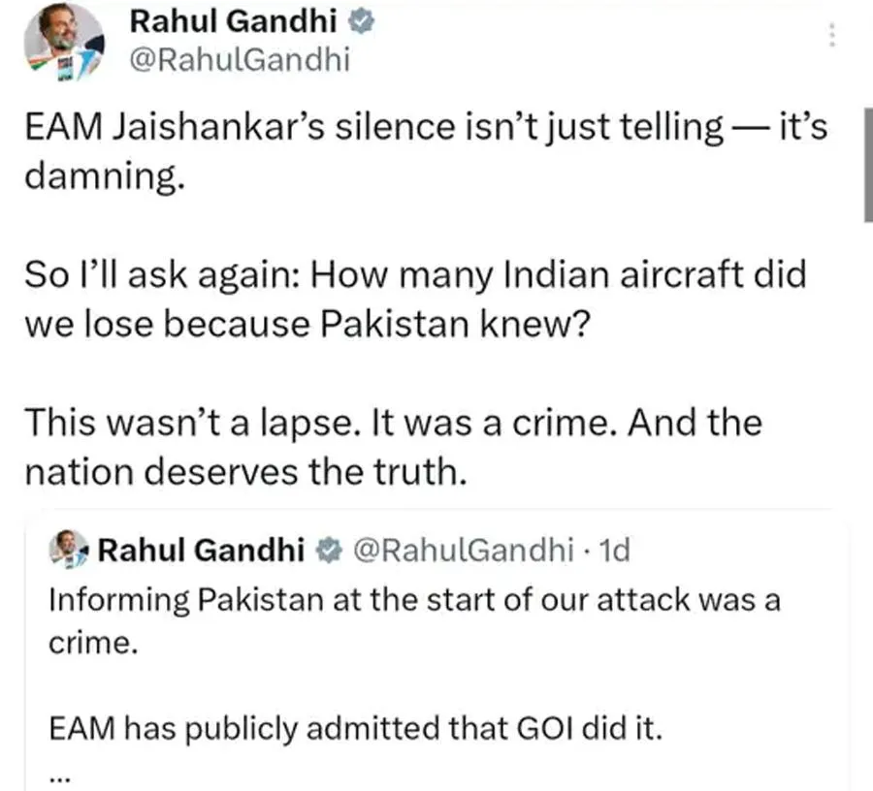
Task: Click the verified badge in the quoted tweet
Action: pos(329,551)
